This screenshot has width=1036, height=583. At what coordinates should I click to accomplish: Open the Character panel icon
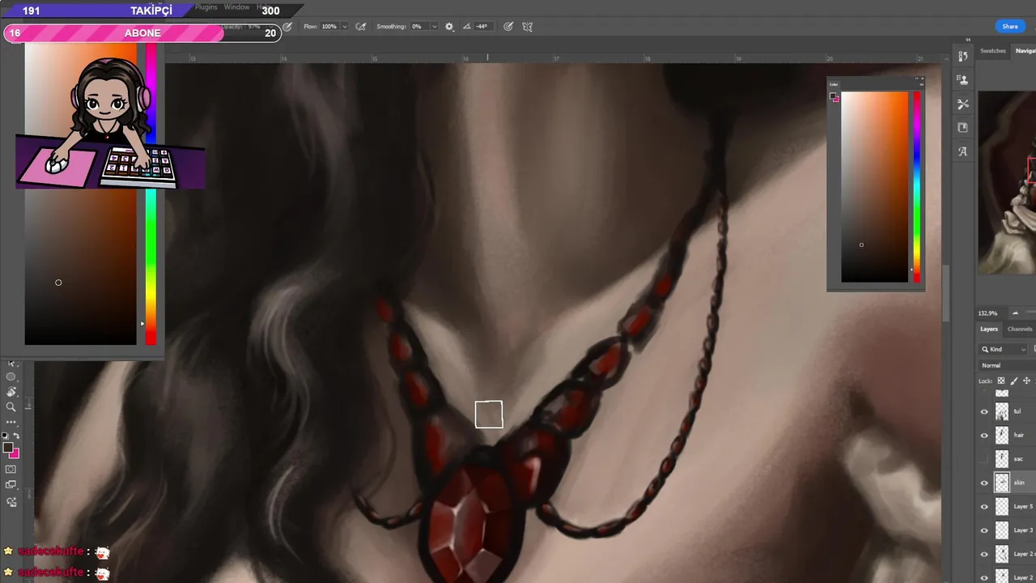pyautogui.click(x=962, y=151)
